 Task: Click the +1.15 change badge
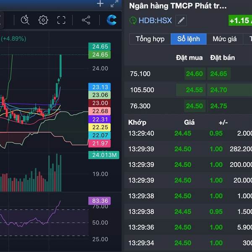240,21
